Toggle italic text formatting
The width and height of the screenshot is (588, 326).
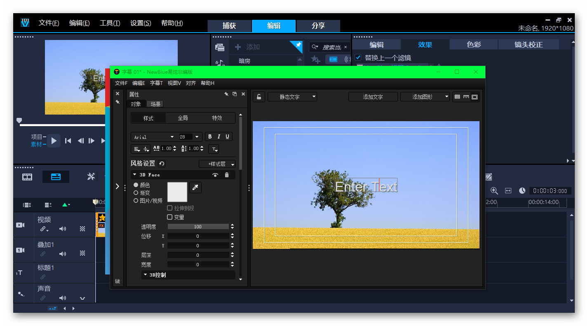click(x=219, y=137)
